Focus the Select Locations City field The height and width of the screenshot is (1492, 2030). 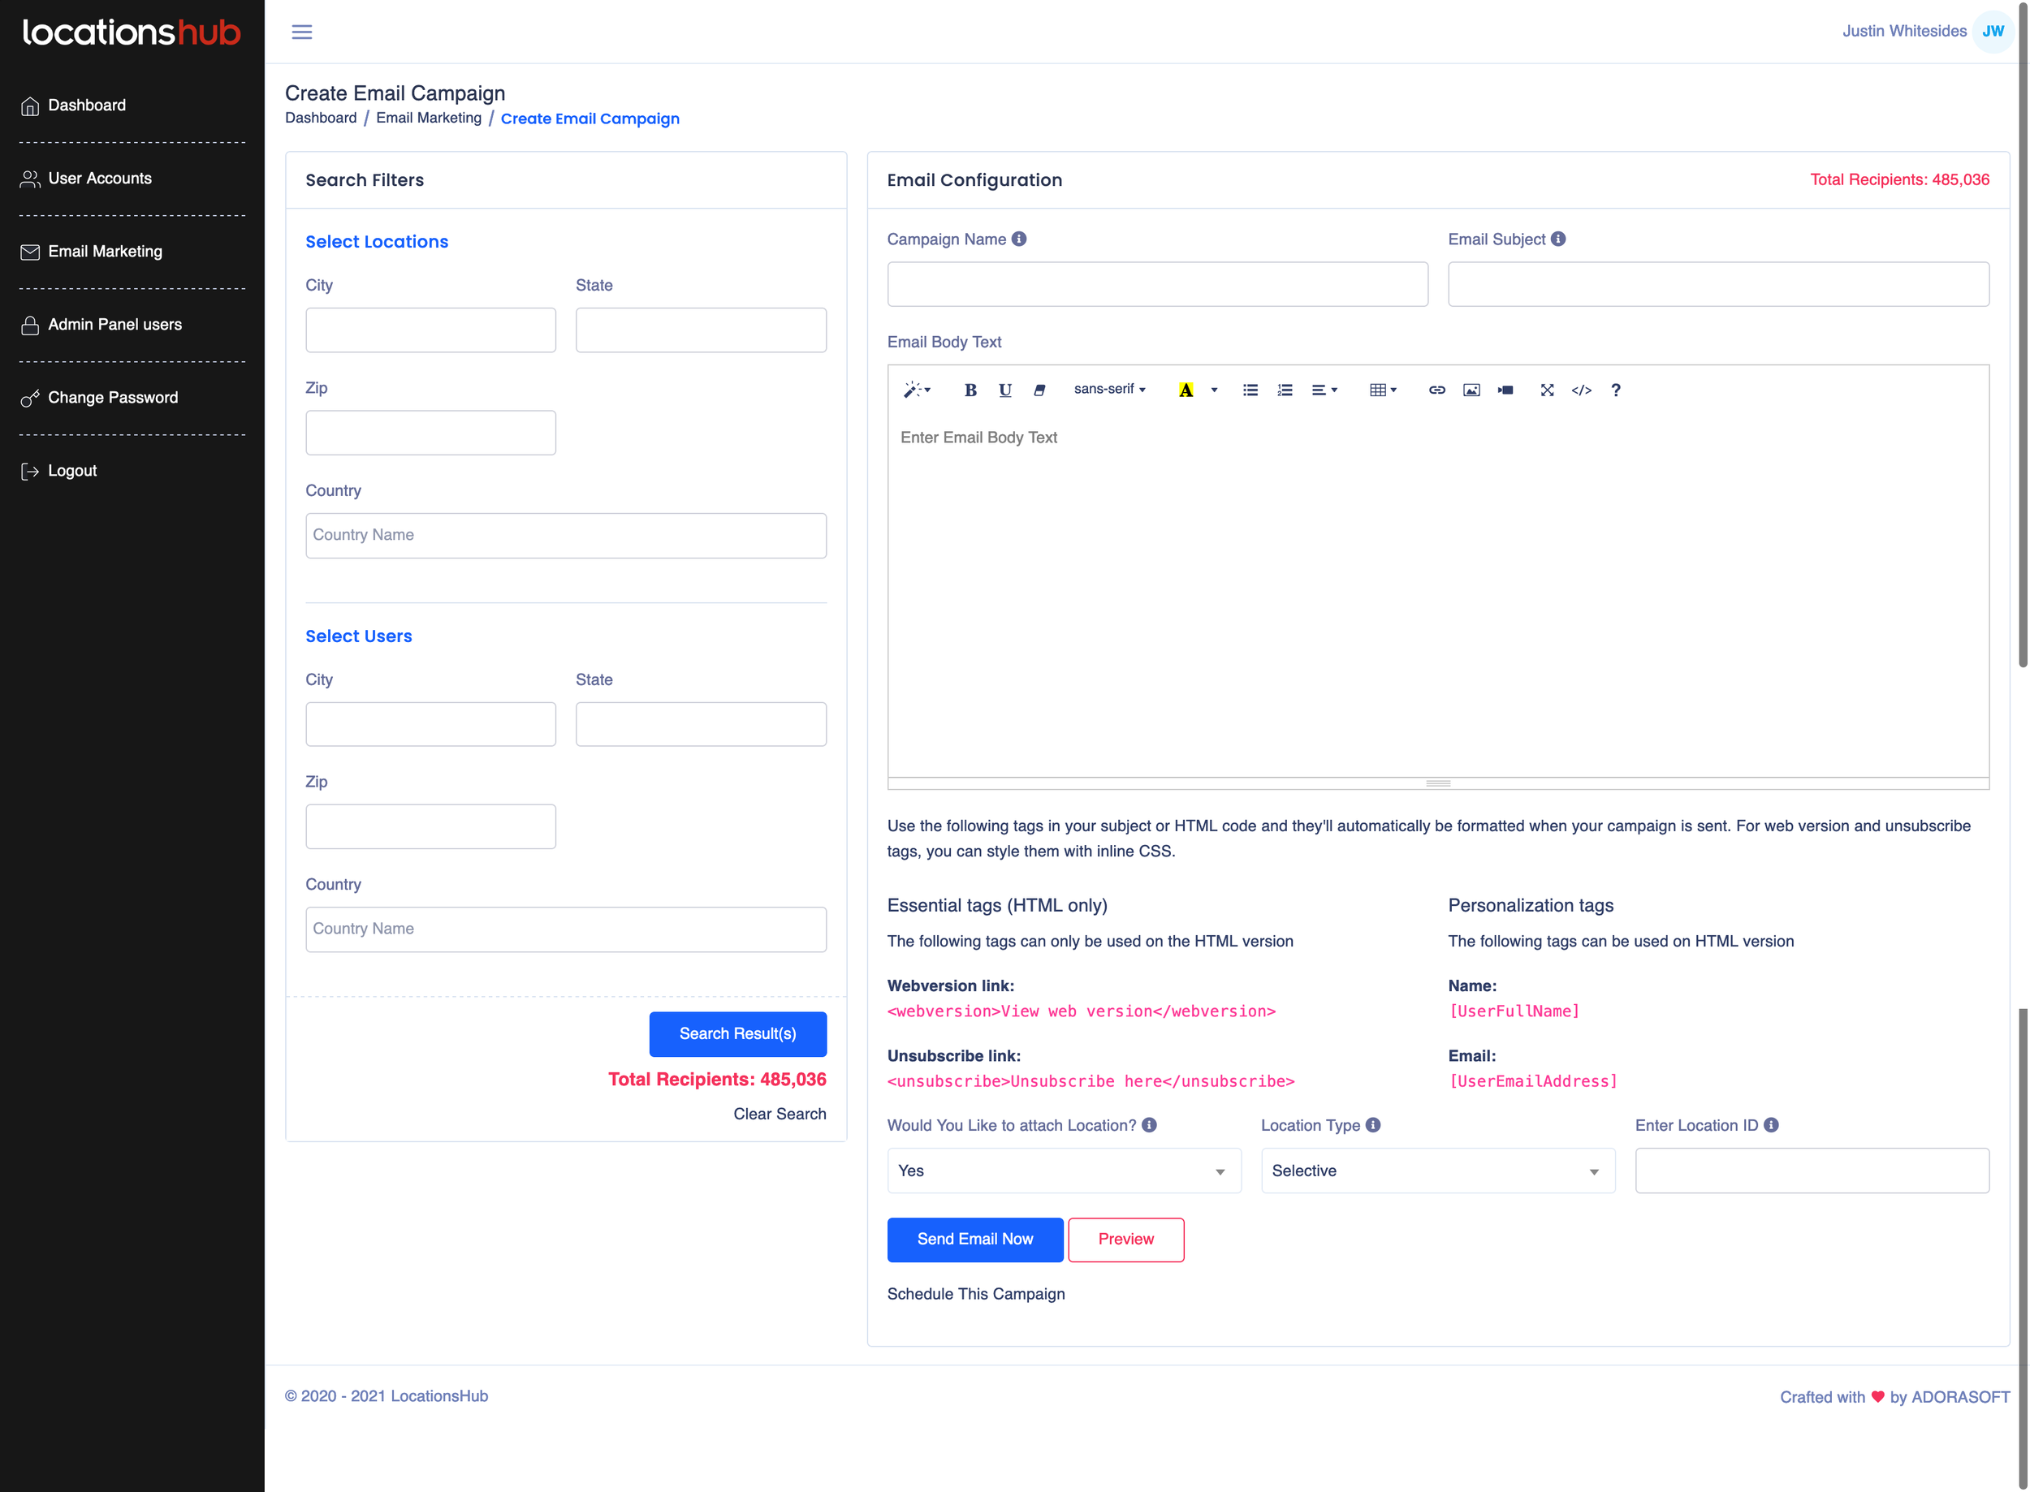[x=431, y=330]
